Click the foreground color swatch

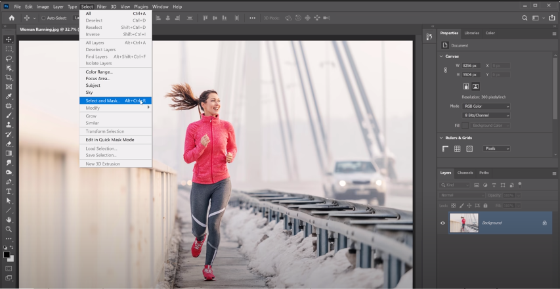point(7,254)
